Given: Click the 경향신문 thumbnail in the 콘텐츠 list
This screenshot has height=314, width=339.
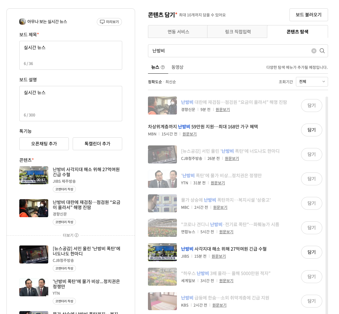Looking at the screenshot, I should pyautogui.click(x=34, y=208).
